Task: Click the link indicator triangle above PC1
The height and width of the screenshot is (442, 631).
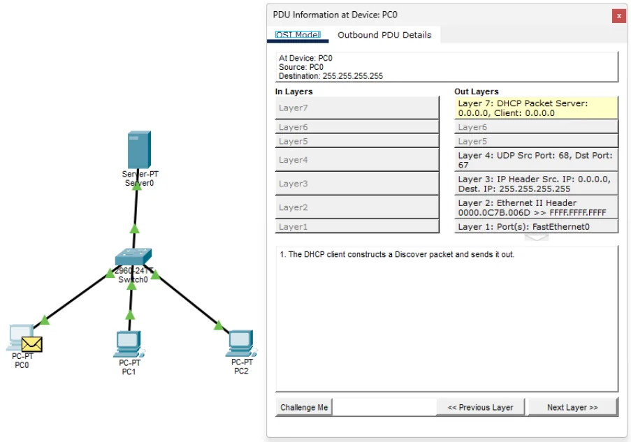Action: 130,314
